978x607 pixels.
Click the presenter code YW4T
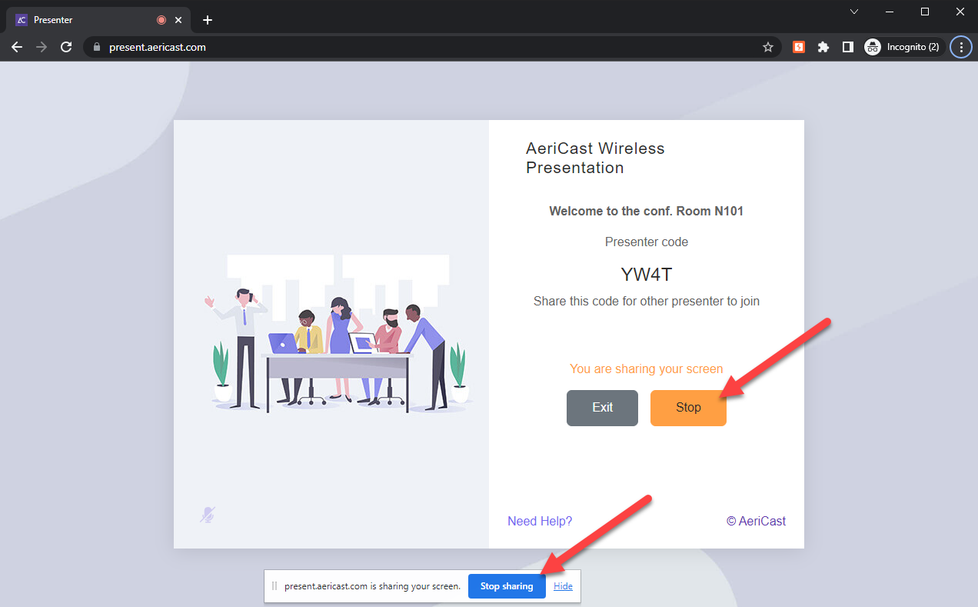click(x=647, y=274)
